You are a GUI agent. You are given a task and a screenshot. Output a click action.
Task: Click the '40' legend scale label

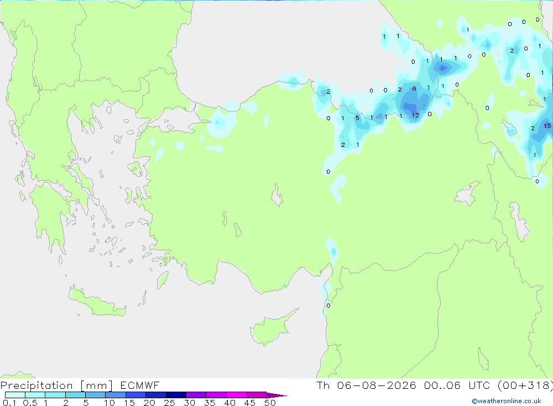tap(230, 403)
